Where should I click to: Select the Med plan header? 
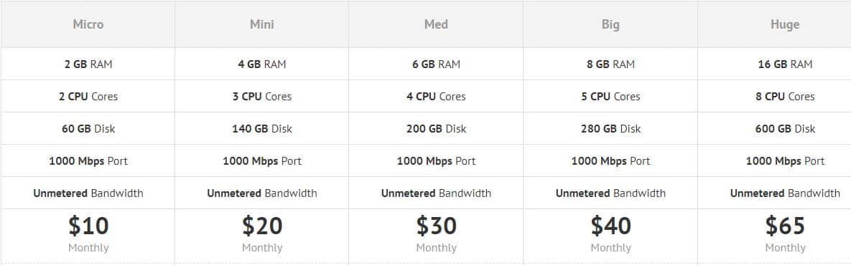[437, 24]
